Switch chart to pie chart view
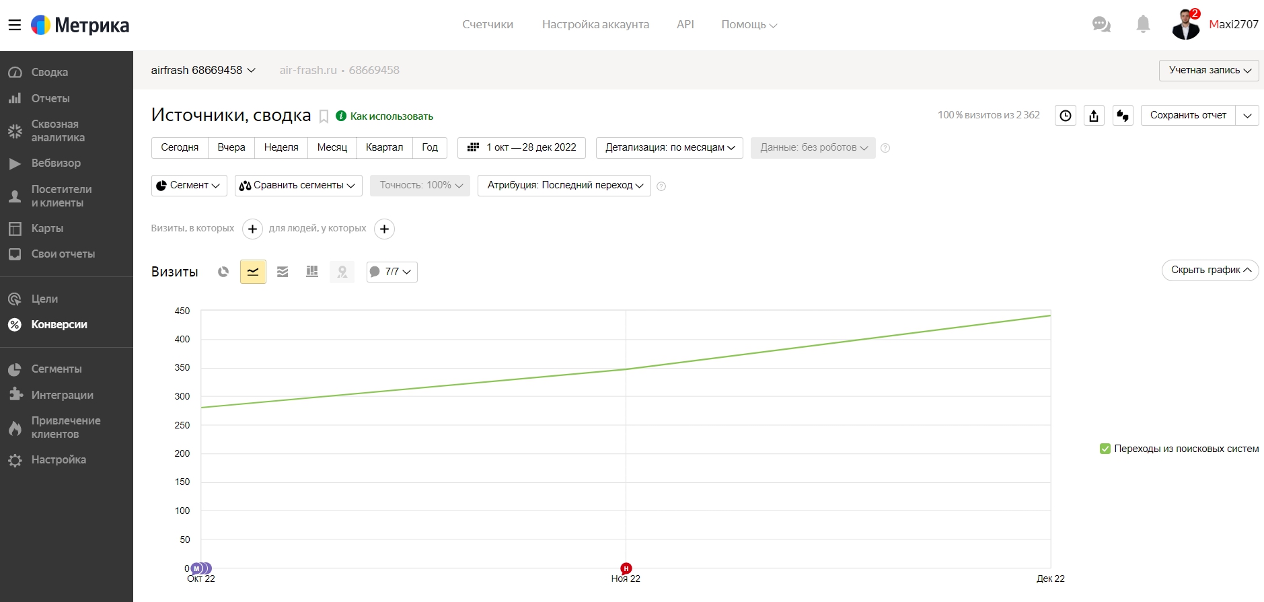 [223, 272]
